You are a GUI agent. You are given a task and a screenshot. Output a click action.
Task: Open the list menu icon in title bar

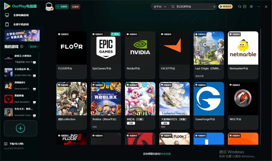[251, 7]
